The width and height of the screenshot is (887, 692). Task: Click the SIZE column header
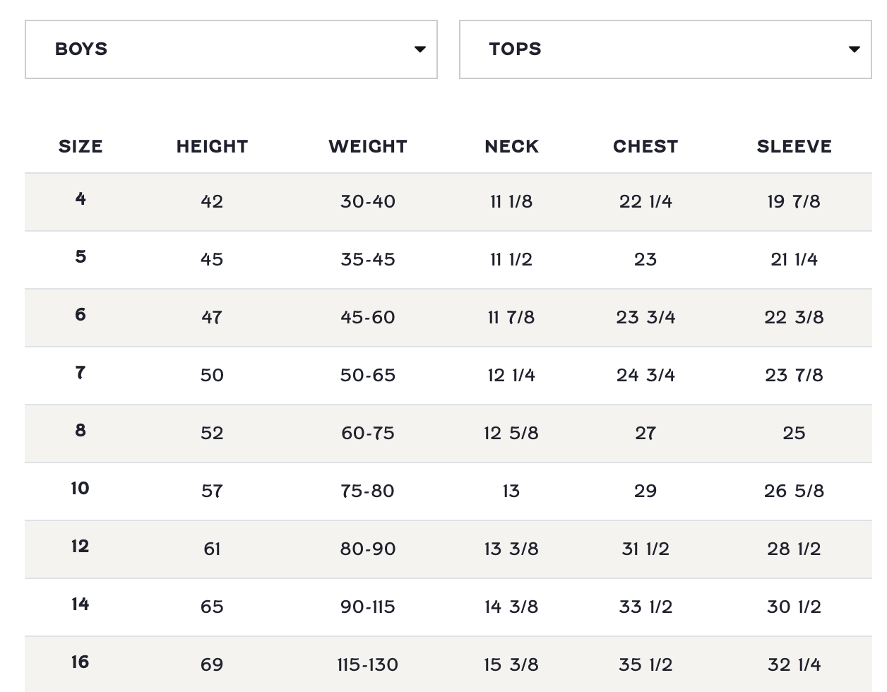81,146
